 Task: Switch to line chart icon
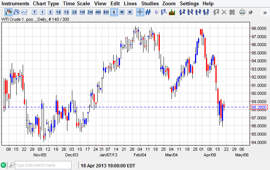pyautogui.click(x=24, y=12)
